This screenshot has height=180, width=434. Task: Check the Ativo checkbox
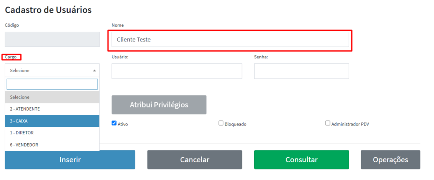(x=114, y=123)
